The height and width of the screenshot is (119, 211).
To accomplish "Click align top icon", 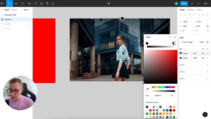I will click(x=194, y=15).
